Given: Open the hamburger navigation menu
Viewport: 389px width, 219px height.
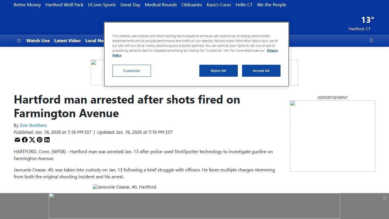Looking at the screenshot, I should (x=19, y=40).
